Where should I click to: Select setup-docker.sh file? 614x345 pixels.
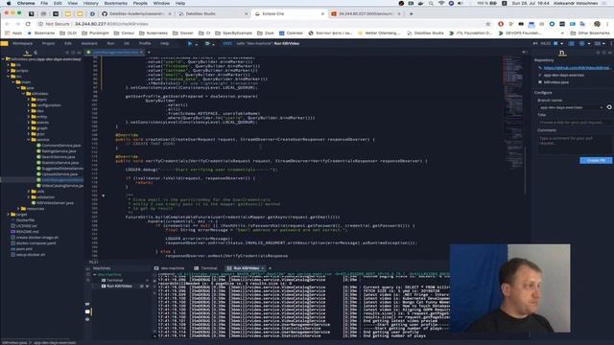[31, 255]
